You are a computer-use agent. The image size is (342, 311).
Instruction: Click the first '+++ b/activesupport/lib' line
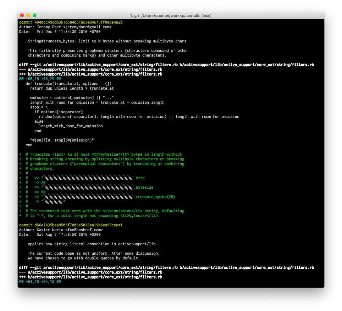tap(91, 75)
